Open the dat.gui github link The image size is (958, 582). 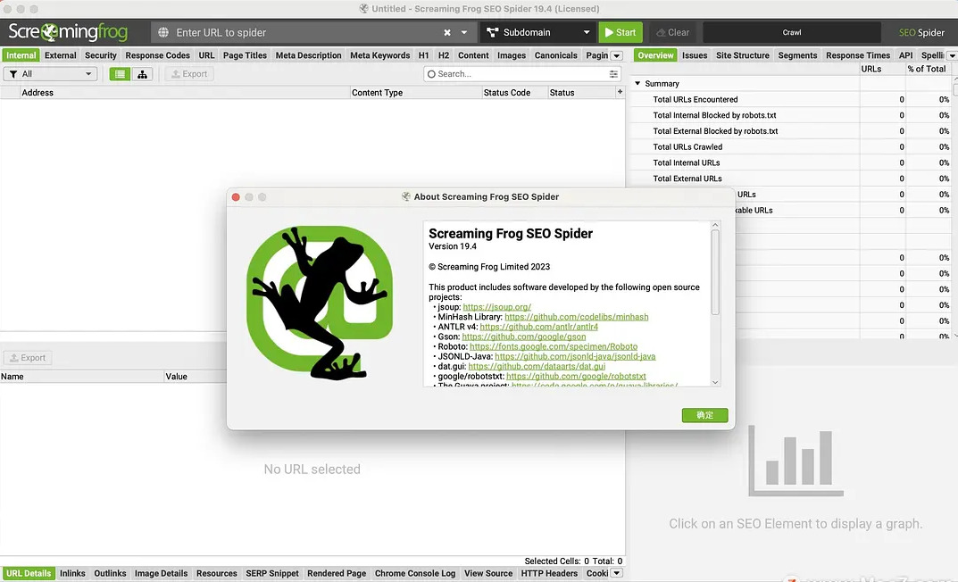pyautogui.click(x=537, y=366)
